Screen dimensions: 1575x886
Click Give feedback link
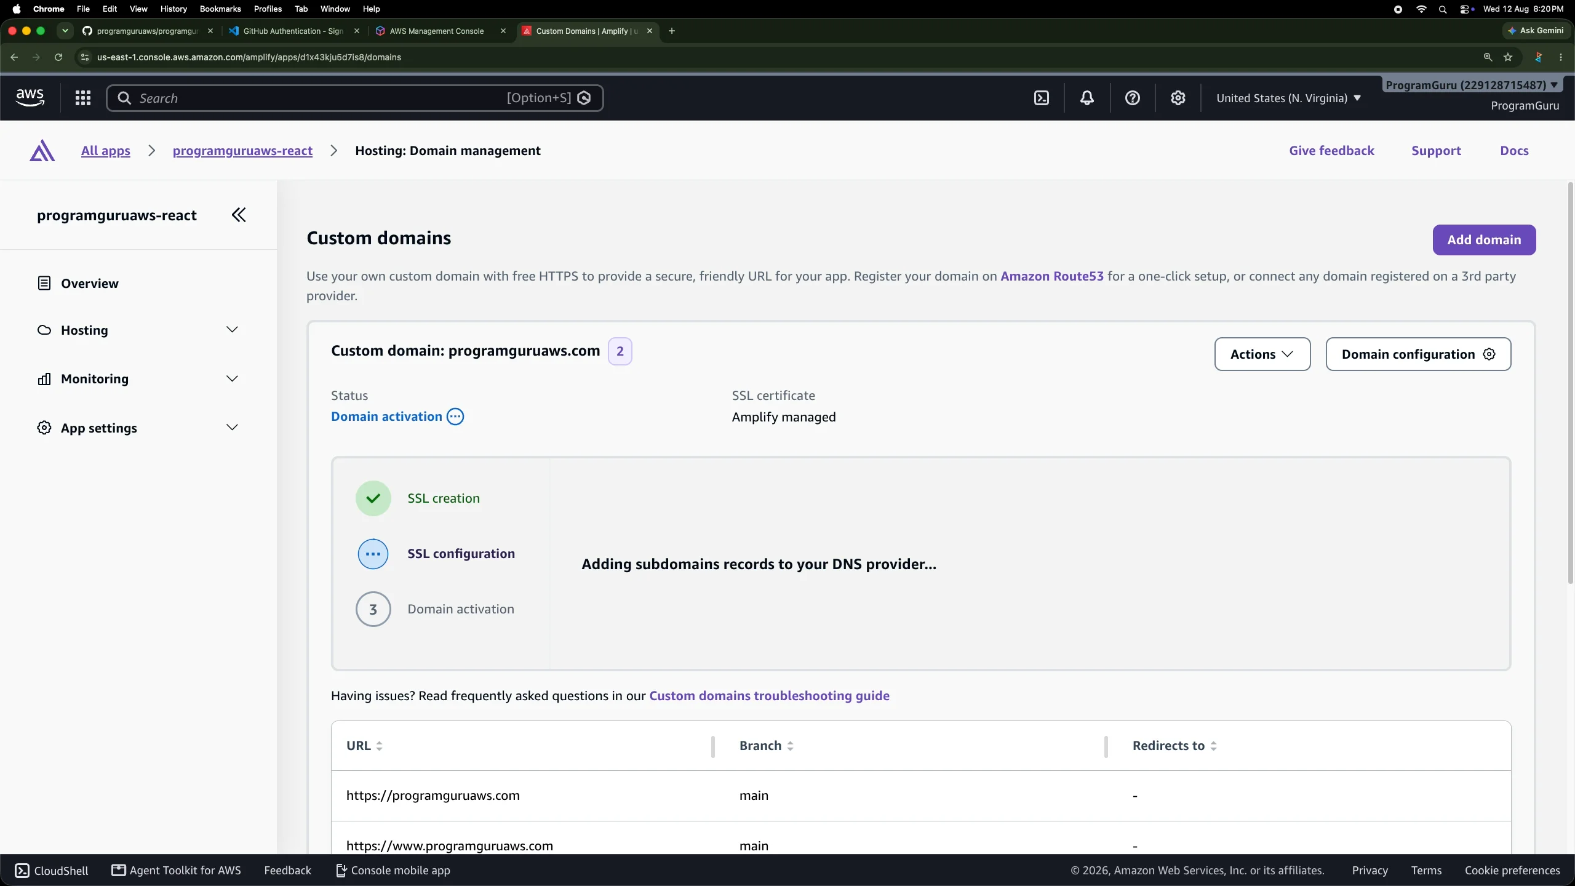[x=1331, y=151]
